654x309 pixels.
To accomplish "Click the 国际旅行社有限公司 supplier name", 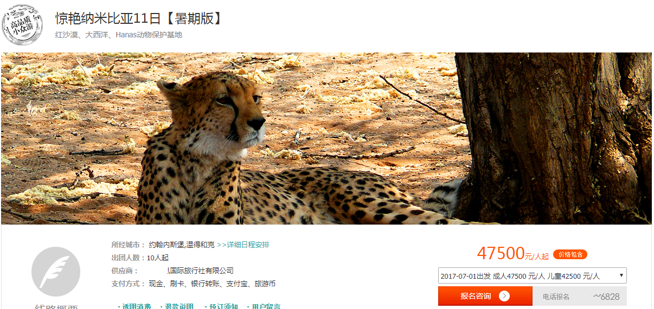I will (201, 271).
